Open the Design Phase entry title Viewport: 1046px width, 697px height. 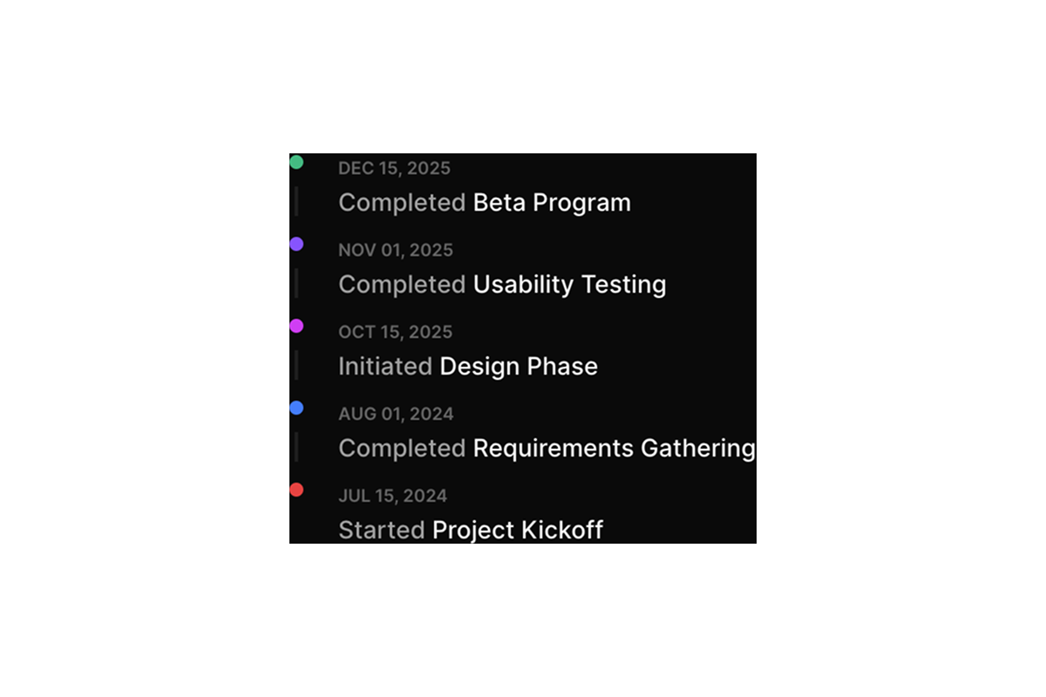pyautogui.click(x=519, y=366)
